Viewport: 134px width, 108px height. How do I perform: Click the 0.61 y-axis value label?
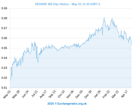click(x=4, y=88)
